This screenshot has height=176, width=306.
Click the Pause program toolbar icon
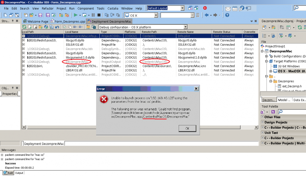[93, 15]
